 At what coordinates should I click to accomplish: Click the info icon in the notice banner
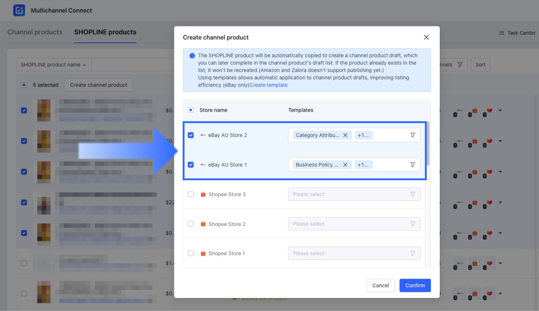click(x=192, y=56)
